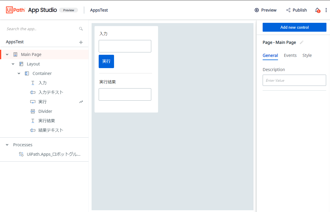
Task: Click the plus icon next to AppsTest
Action: (81, 42)
